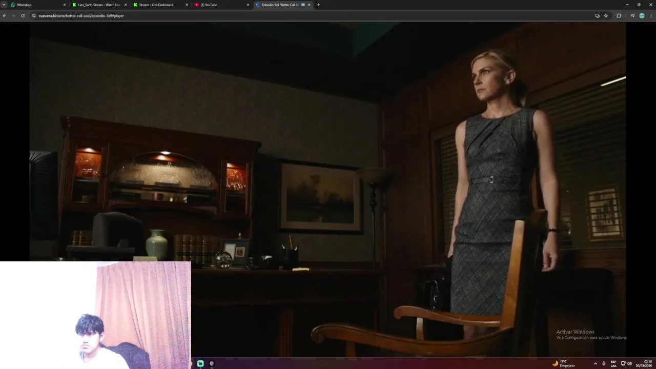Viewport: 656px width, 369px height.
Task: Open the Stream - Kick Dashboard tab
Action: tap(160, 5)
